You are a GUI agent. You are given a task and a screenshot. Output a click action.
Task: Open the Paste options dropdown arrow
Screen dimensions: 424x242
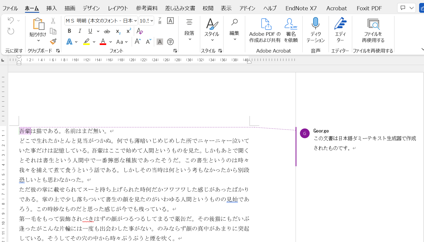pyautogui.click(x=38, y=41)
